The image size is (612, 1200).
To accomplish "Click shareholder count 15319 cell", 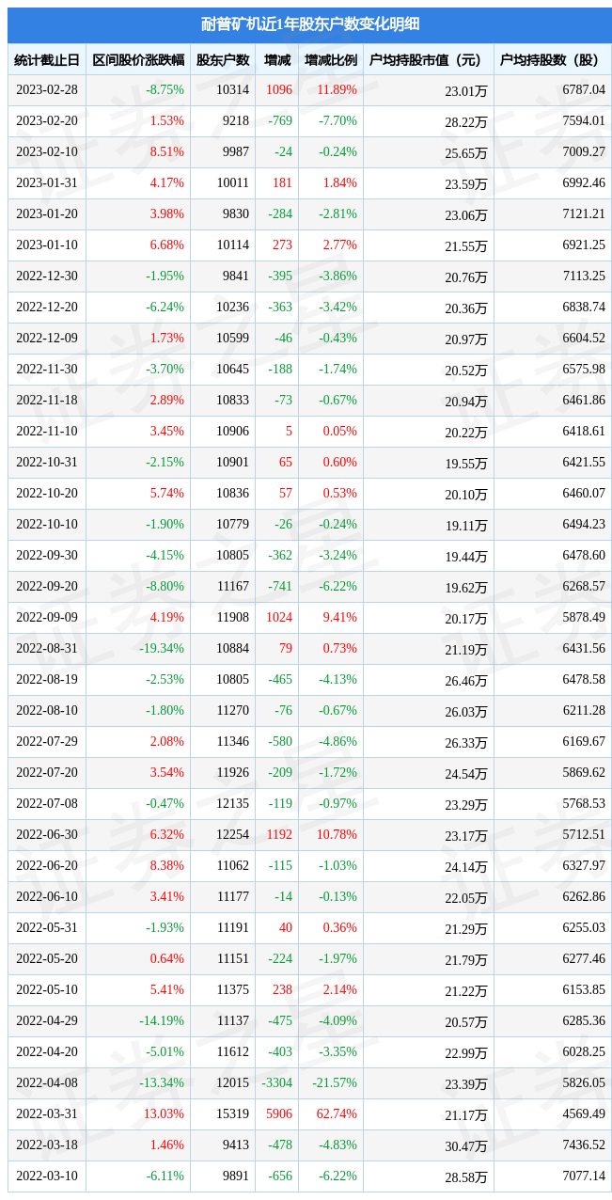I will [232, 1114].
